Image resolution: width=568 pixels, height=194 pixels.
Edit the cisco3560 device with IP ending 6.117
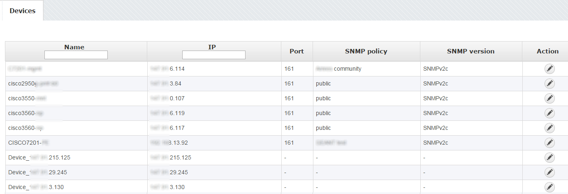[x=549, y=128]
